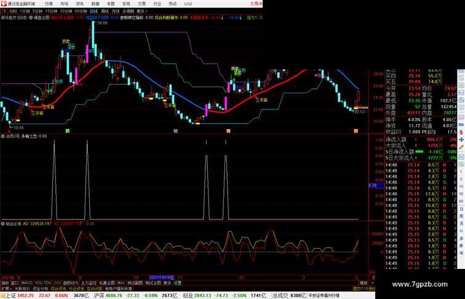465x299 pixels.
Task: Open the 互动问答 tab
Action: click(x=94, y=289)
